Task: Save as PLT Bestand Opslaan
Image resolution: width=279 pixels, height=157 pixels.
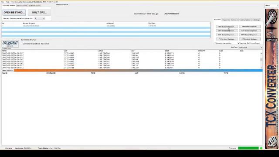Action: click(x=227, y=39)
